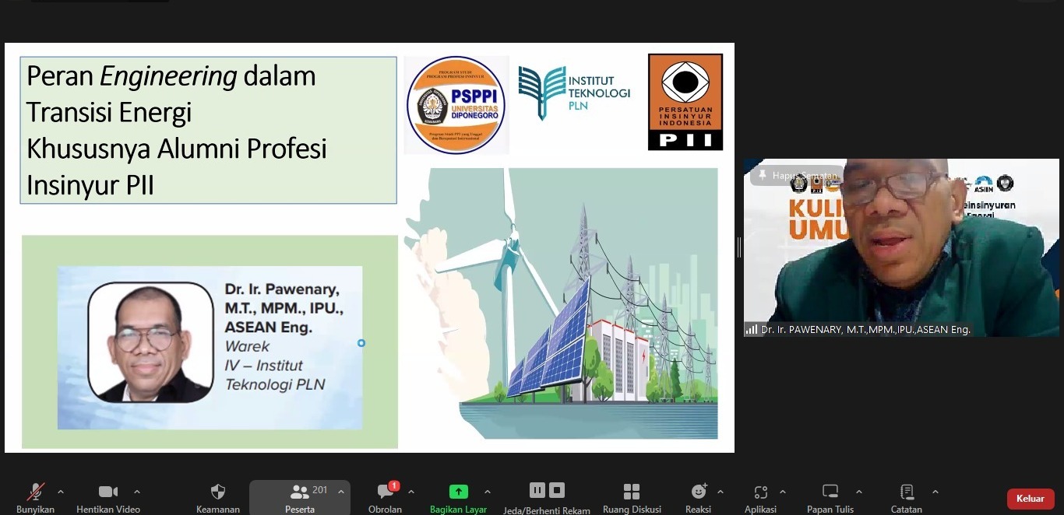
Task: Click the green Bagikan Layar icon
Action: click(458, 491)
